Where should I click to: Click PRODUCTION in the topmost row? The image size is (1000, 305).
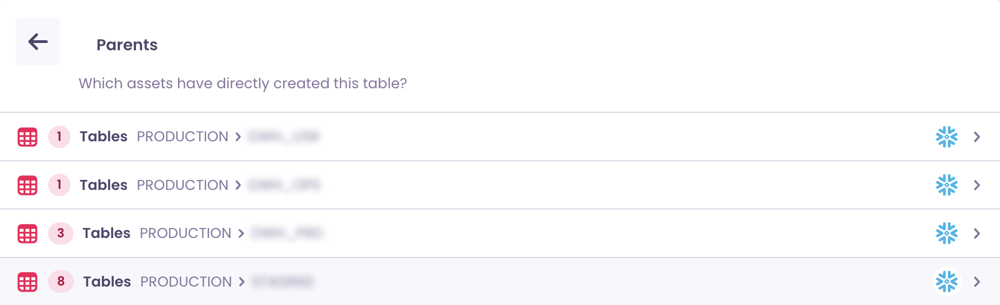click(183, 136)
